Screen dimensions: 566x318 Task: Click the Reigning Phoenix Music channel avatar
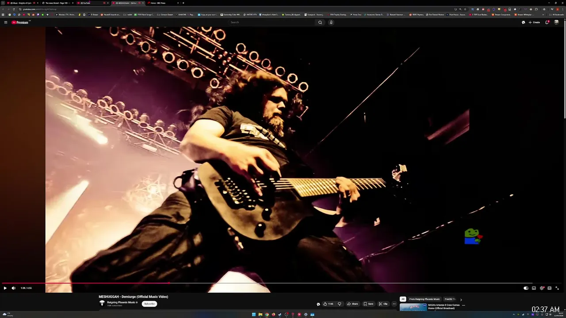point(102,303)
